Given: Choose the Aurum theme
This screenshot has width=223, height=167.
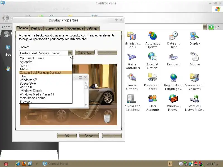Looking at the screenshot, I should tap(46, 65).
